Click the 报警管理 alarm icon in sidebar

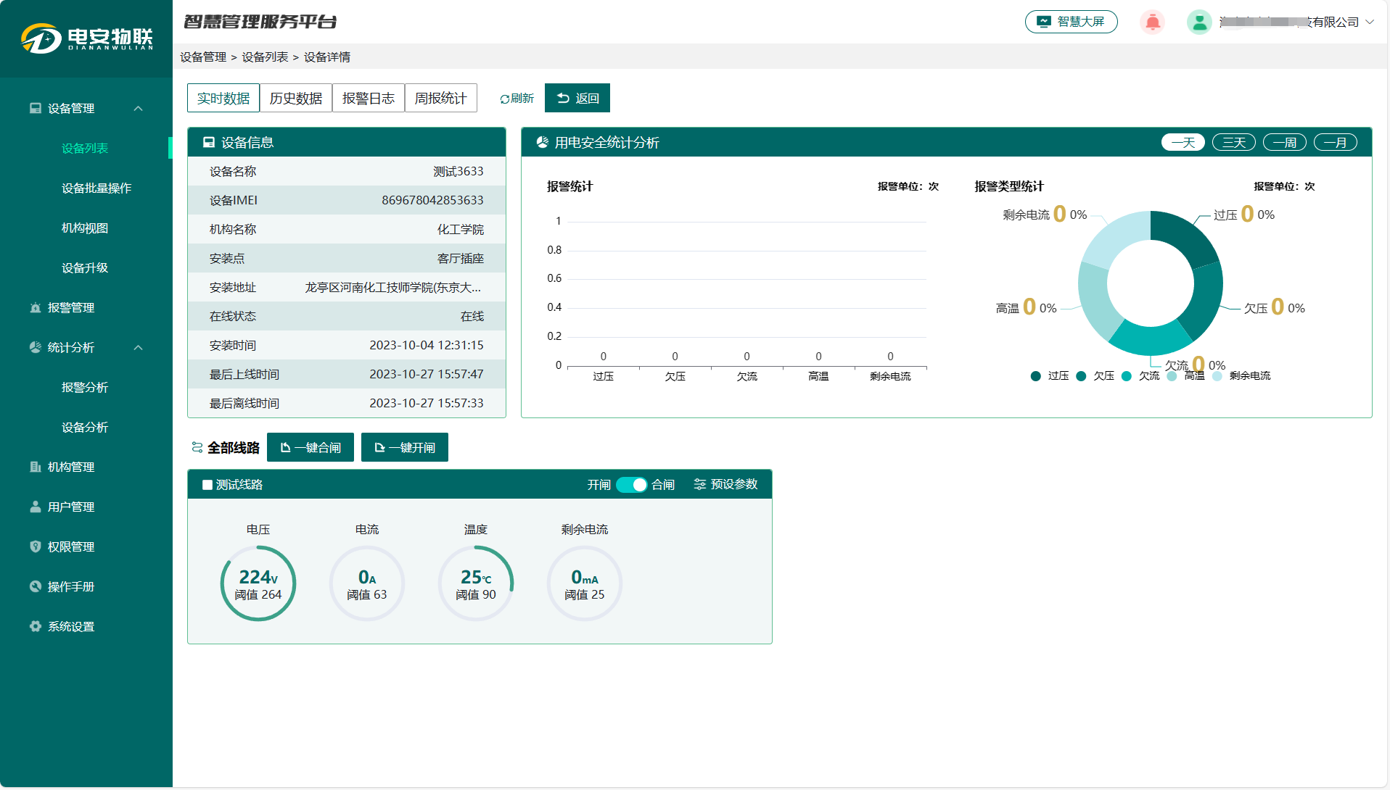pos(35,307)
